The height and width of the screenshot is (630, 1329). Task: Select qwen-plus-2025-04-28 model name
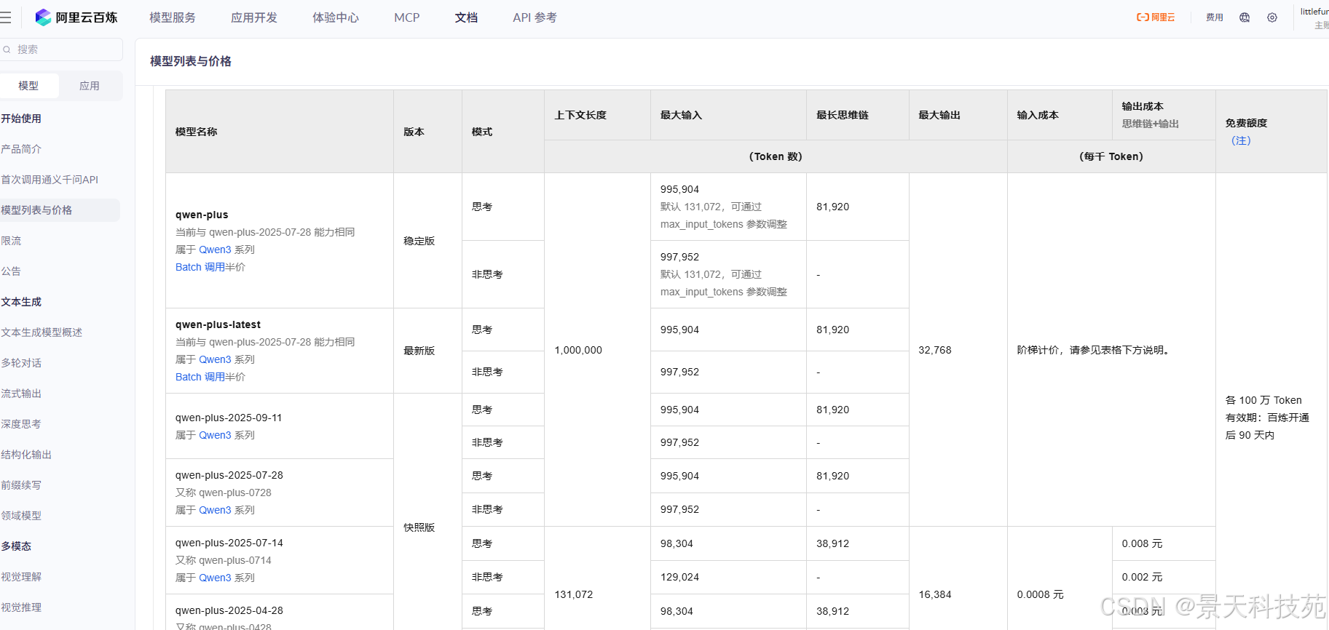[x=229, y=610]
